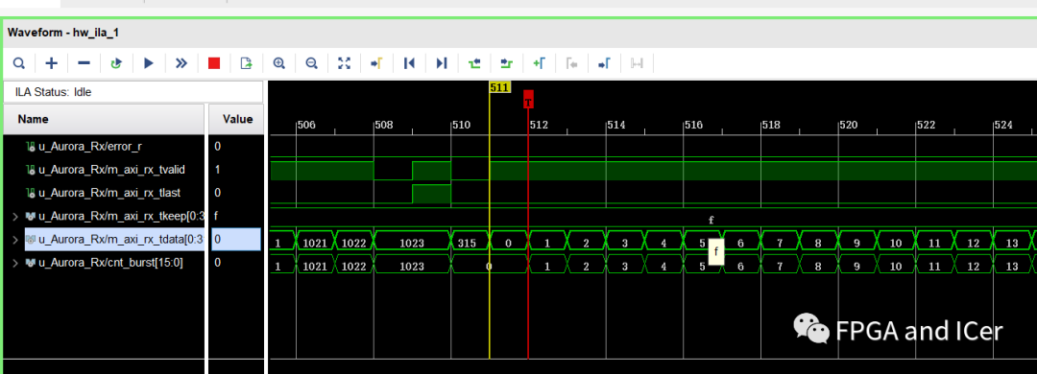Click value 0 of error_r row
The width and height of the screenshot is (1037, 374).
[218, 146]
